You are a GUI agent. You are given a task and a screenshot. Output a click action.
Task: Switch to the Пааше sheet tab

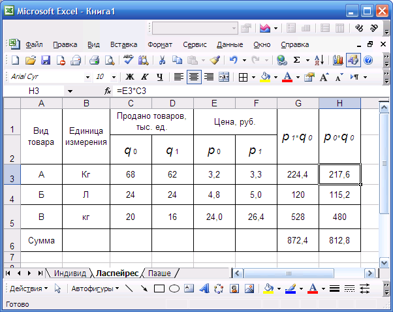coord(159,273)
